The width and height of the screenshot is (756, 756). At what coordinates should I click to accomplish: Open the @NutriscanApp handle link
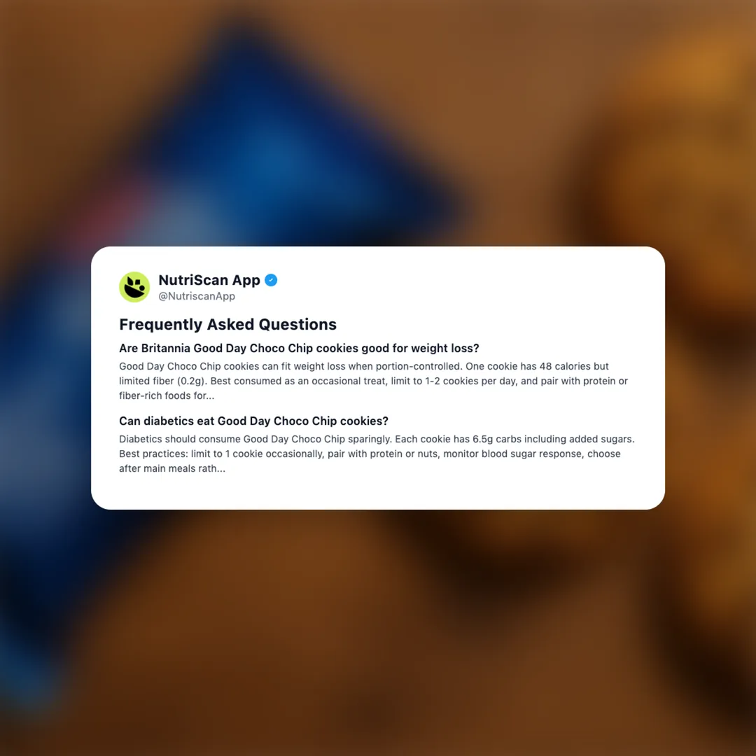197,296
